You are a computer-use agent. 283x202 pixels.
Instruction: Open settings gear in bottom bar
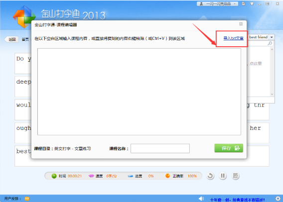(278, 199)
